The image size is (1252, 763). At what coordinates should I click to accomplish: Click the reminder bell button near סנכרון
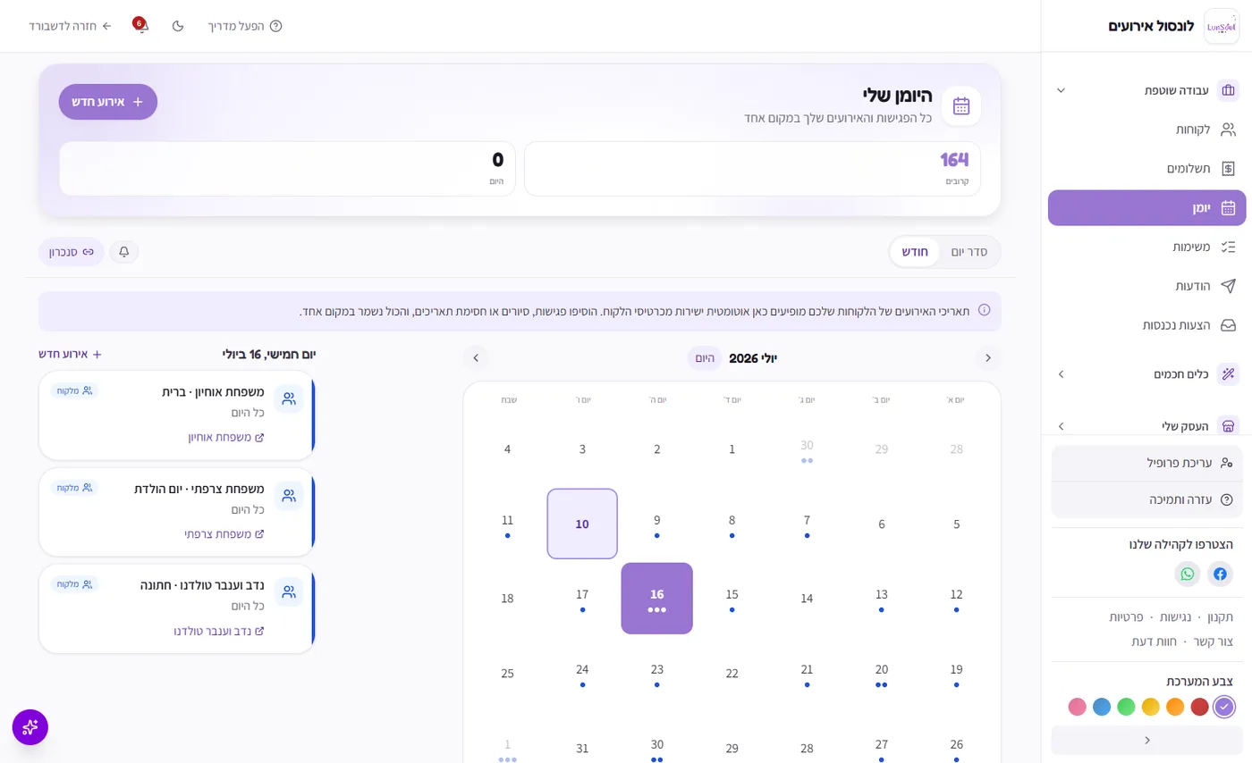point(124,252)
